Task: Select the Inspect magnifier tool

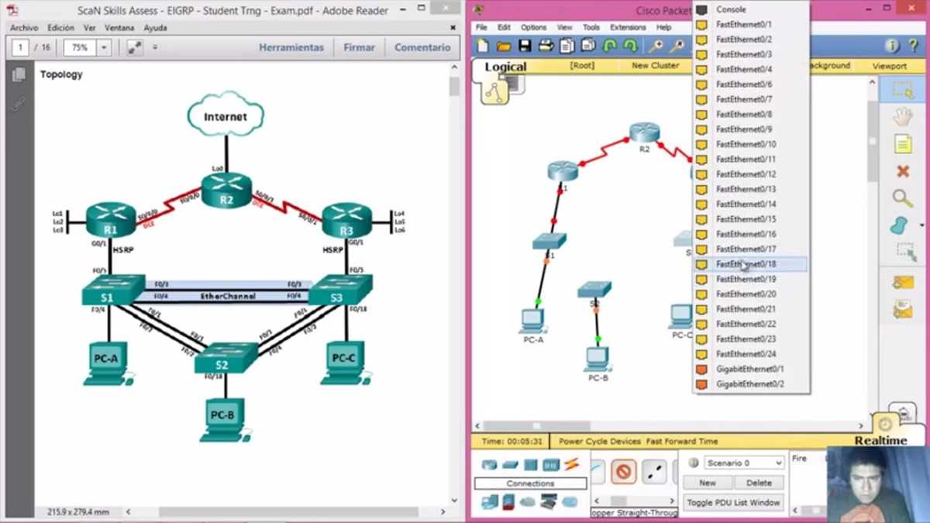Action: pyautogui.click(x=903, y=198)
